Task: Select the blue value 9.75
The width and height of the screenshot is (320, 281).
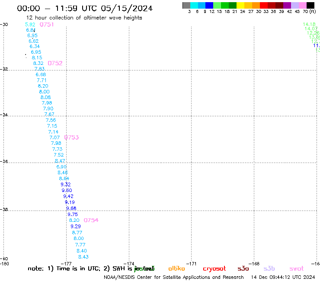Action: pos(73,214)
